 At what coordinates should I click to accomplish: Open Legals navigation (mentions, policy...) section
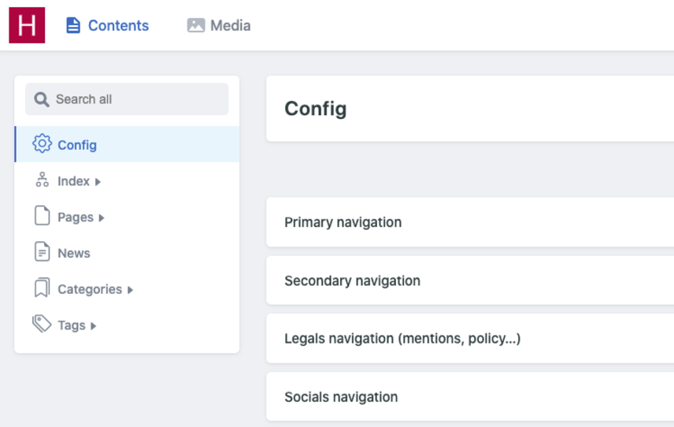[402, 339]
